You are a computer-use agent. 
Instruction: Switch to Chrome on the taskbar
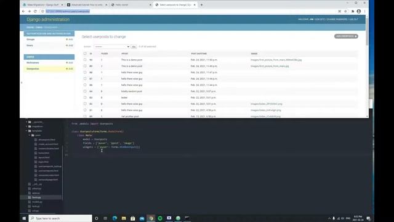[151, 218]
